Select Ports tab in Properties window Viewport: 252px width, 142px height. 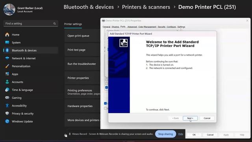coord(123,26)
